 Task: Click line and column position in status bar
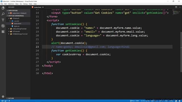[x=145, y=101]
